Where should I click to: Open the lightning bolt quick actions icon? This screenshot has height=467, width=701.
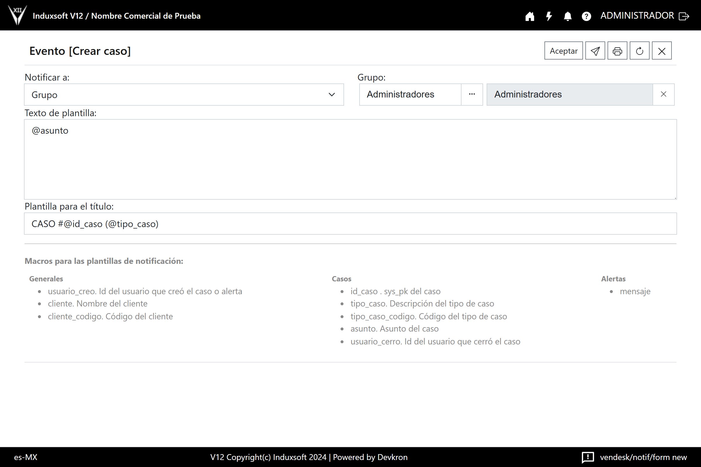(549, 16)
